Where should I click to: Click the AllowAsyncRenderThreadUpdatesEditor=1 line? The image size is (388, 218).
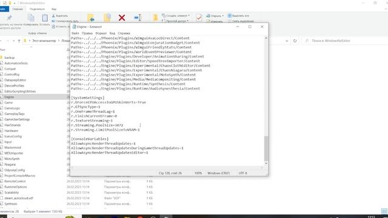pyautogui.click(x=109, y=153)
